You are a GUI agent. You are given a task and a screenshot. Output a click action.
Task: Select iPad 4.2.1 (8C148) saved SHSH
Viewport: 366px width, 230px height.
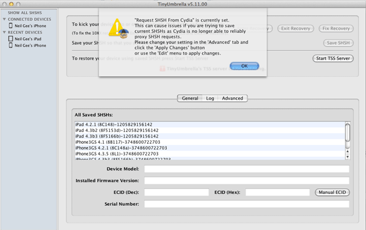coord(210,125)
